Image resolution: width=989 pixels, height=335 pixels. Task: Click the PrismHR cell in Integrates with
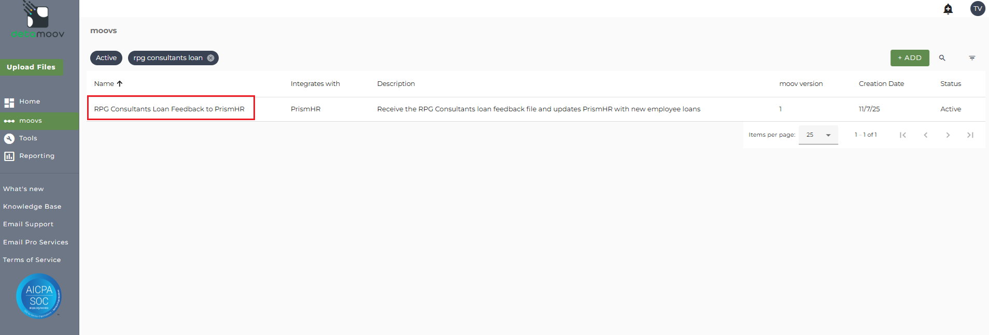(305, 109)
